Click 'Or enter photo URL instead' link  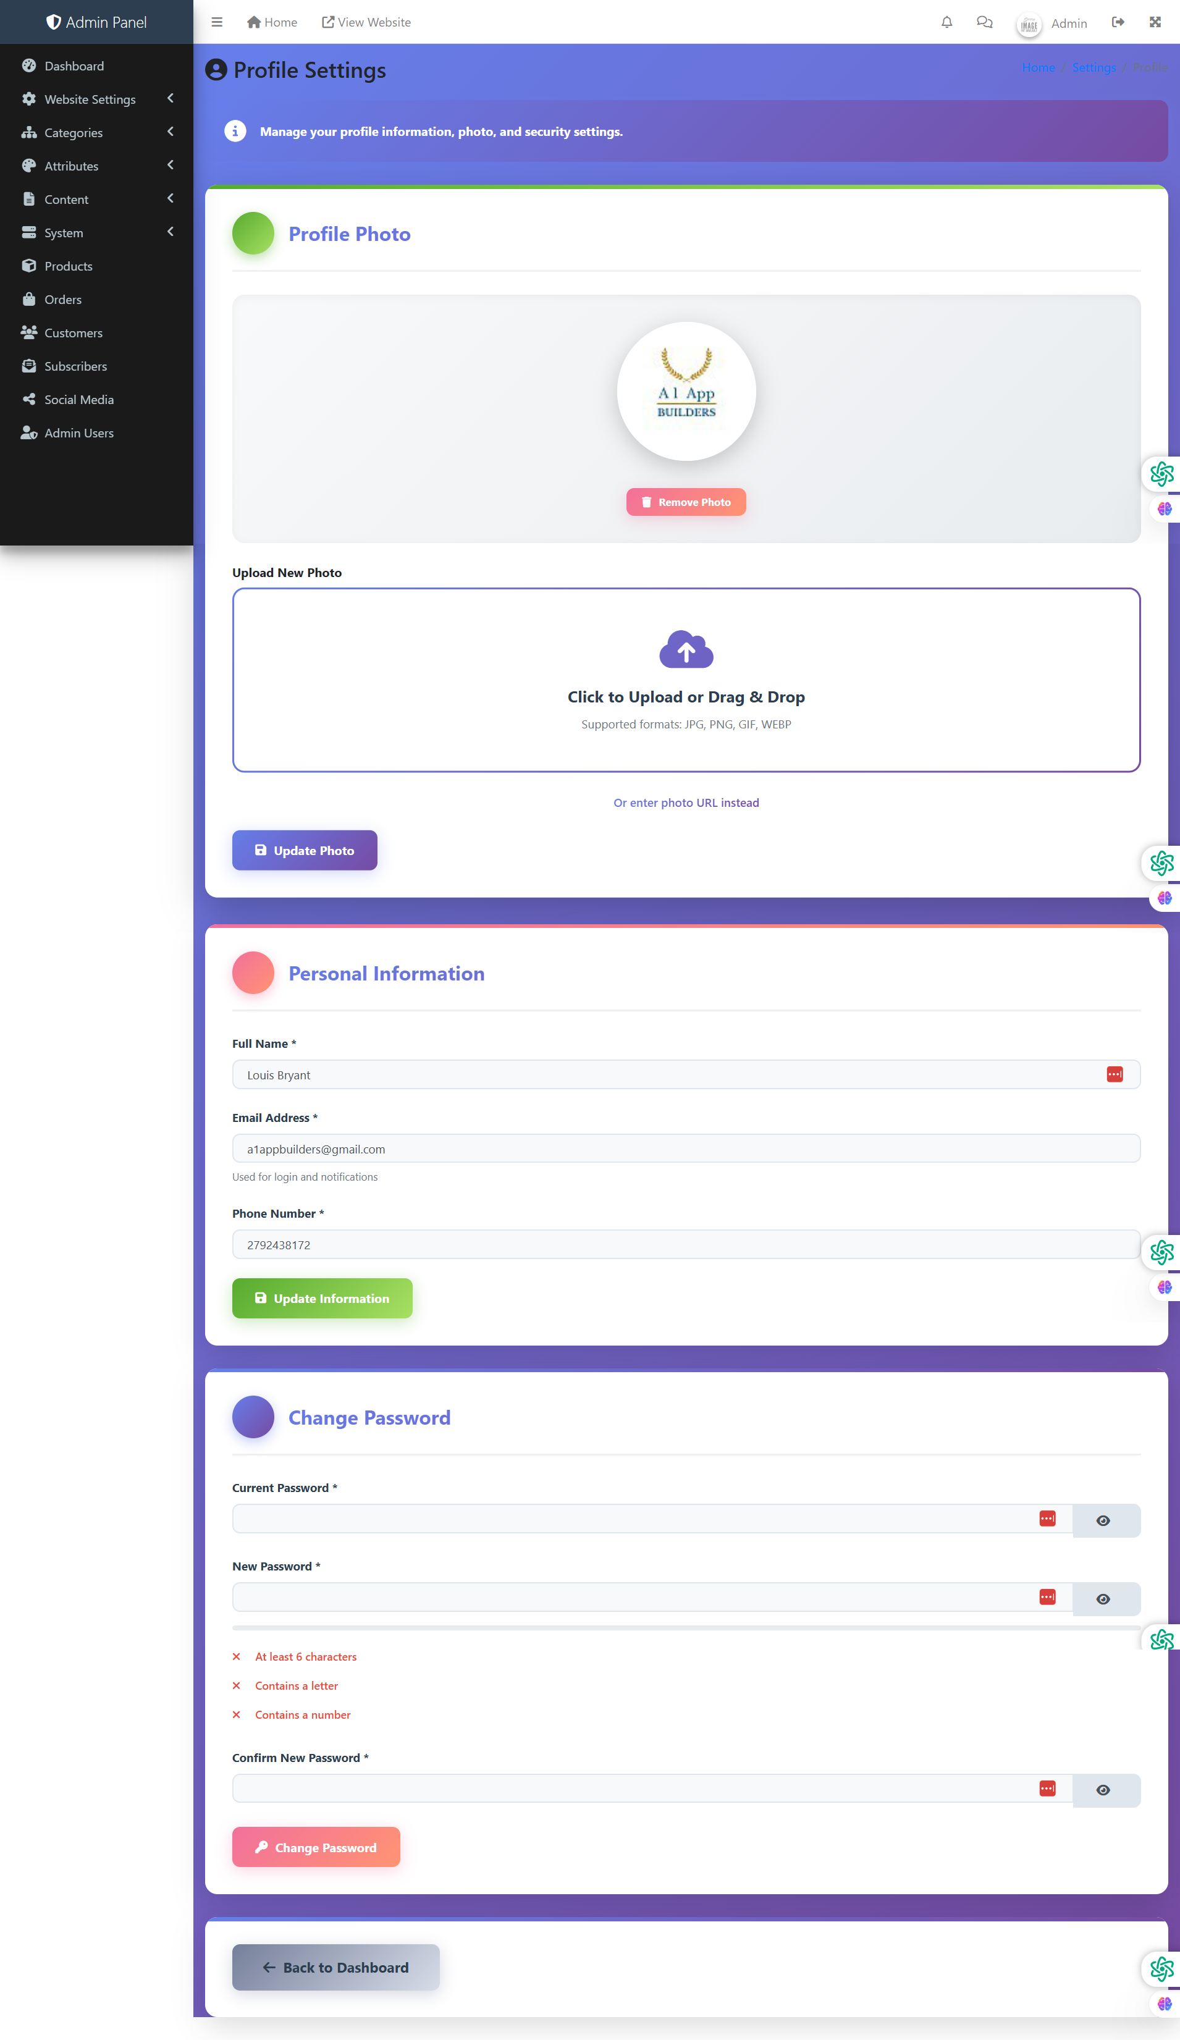click(x=686, y=803)
